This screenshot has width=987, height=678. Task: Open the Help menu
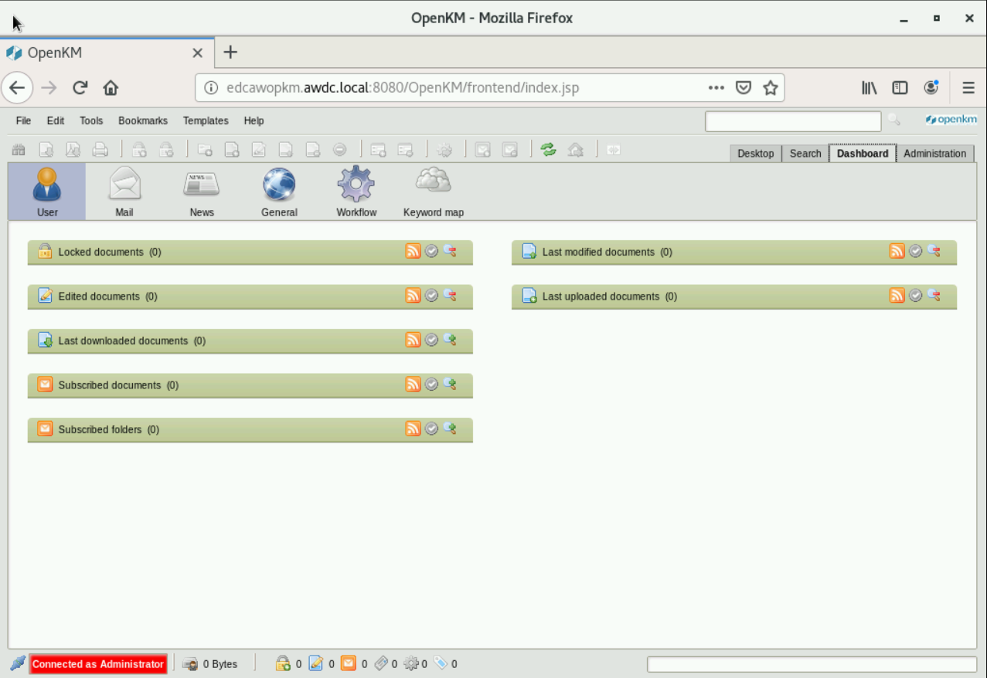[254, 120]
